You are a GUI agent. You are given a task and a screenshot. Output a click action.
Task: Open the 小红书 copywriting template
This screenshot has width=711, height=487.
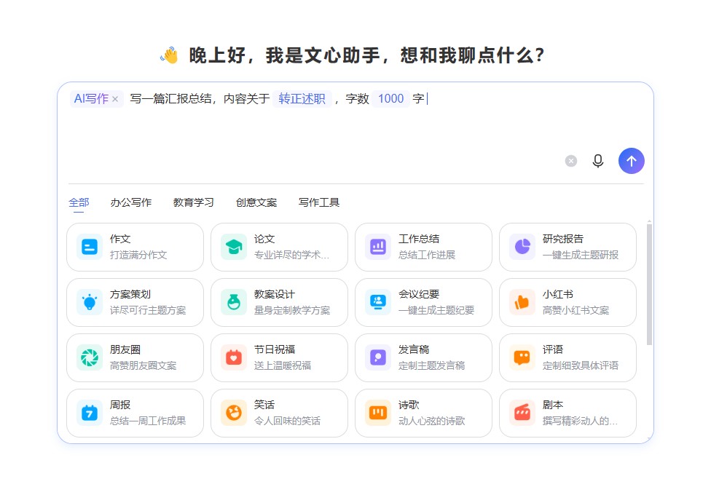tap(567, 302)
